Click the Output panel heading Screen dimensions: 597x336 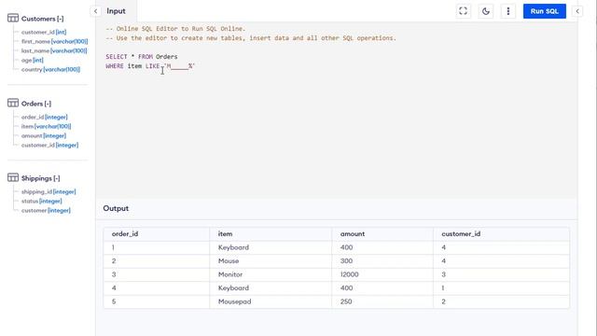(116, 208)
